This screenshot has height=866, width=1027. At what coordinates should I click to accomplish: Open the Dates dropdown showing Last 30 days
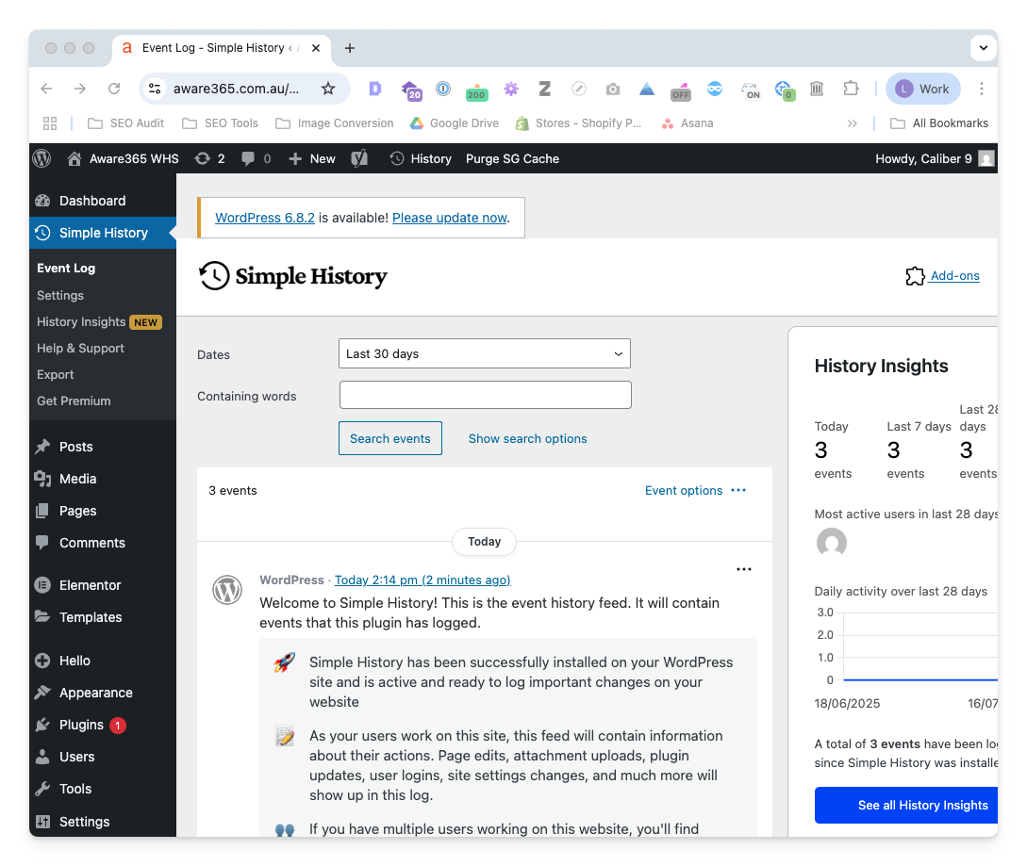click(x=484, y=353)
